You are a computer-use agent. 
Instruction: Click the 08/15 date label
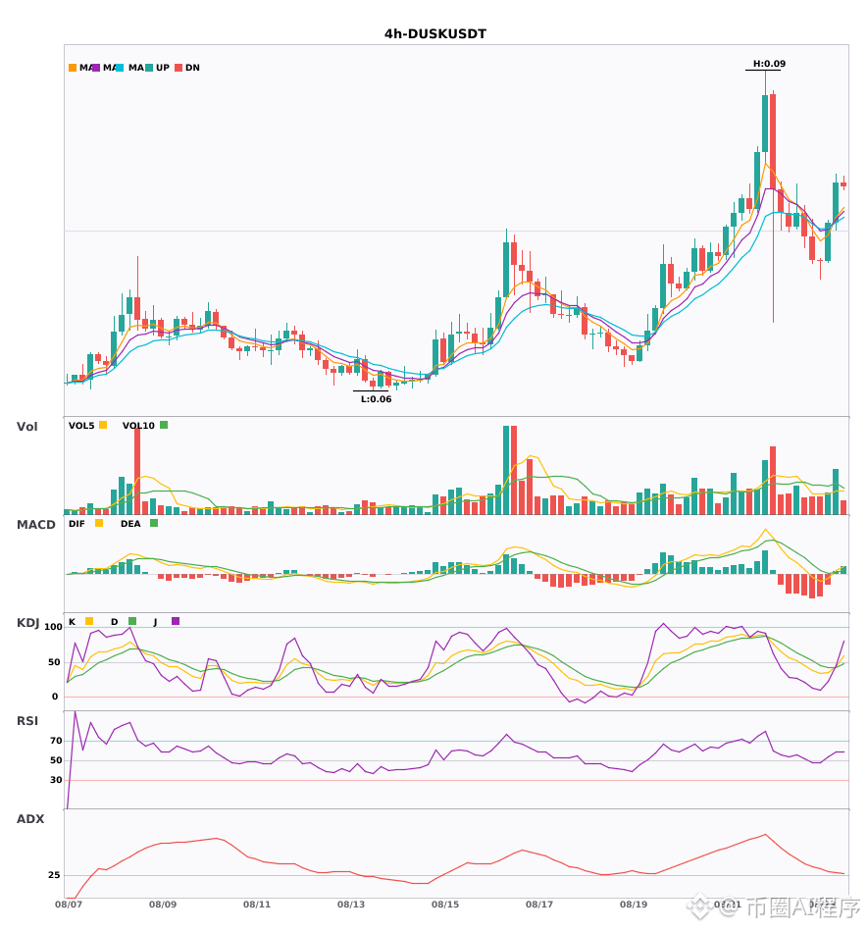445,905
